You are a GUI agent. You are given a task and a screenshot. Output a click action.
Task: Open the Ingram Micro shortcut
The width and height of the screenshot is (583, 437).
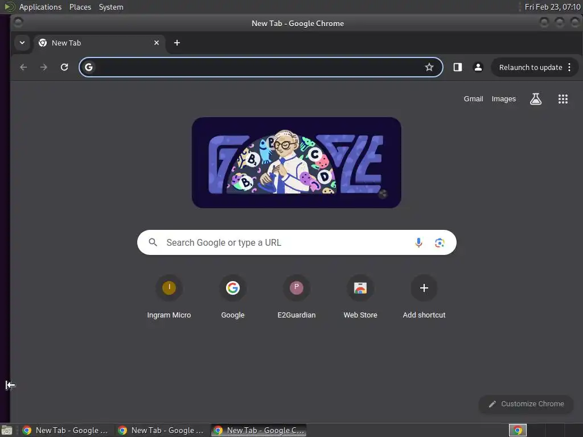(x=169, y=297)
